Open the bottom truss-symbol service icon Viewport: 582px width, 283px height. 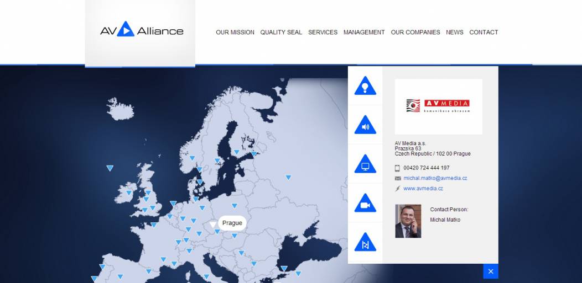pyautogui.click(x=365, y=243)
